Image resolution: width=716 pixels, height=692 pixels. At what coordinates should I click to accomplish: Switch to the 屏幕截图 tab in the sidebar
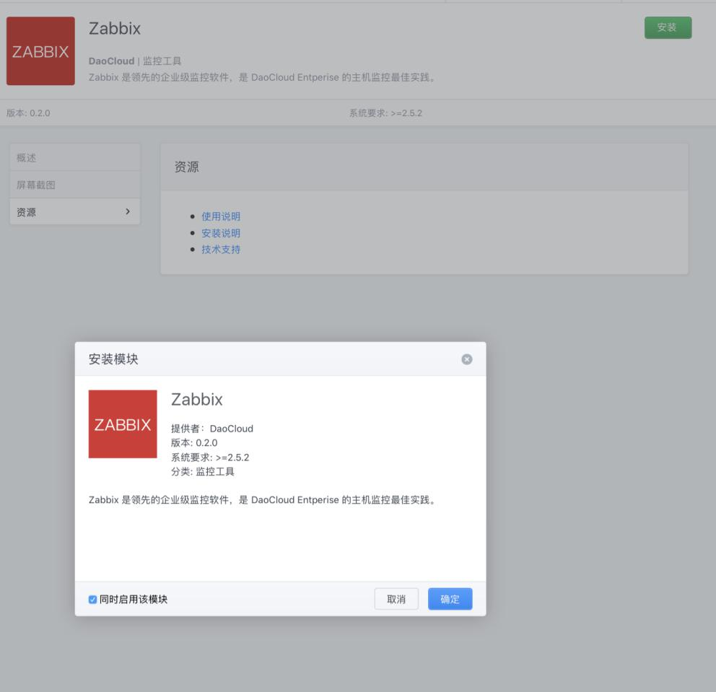[x=75, y=185]
